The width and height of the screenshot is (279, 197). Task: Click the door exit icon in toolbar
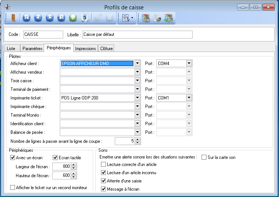[x=13, y=18]
